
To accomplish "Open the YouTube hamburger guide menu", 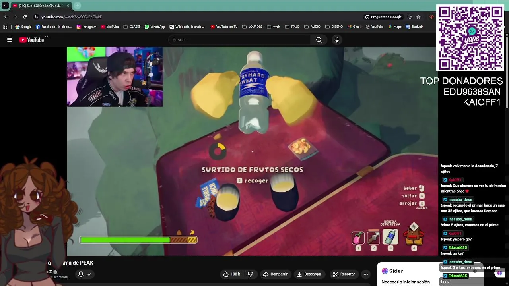I will pyautogui.click(x=10, y=40).
